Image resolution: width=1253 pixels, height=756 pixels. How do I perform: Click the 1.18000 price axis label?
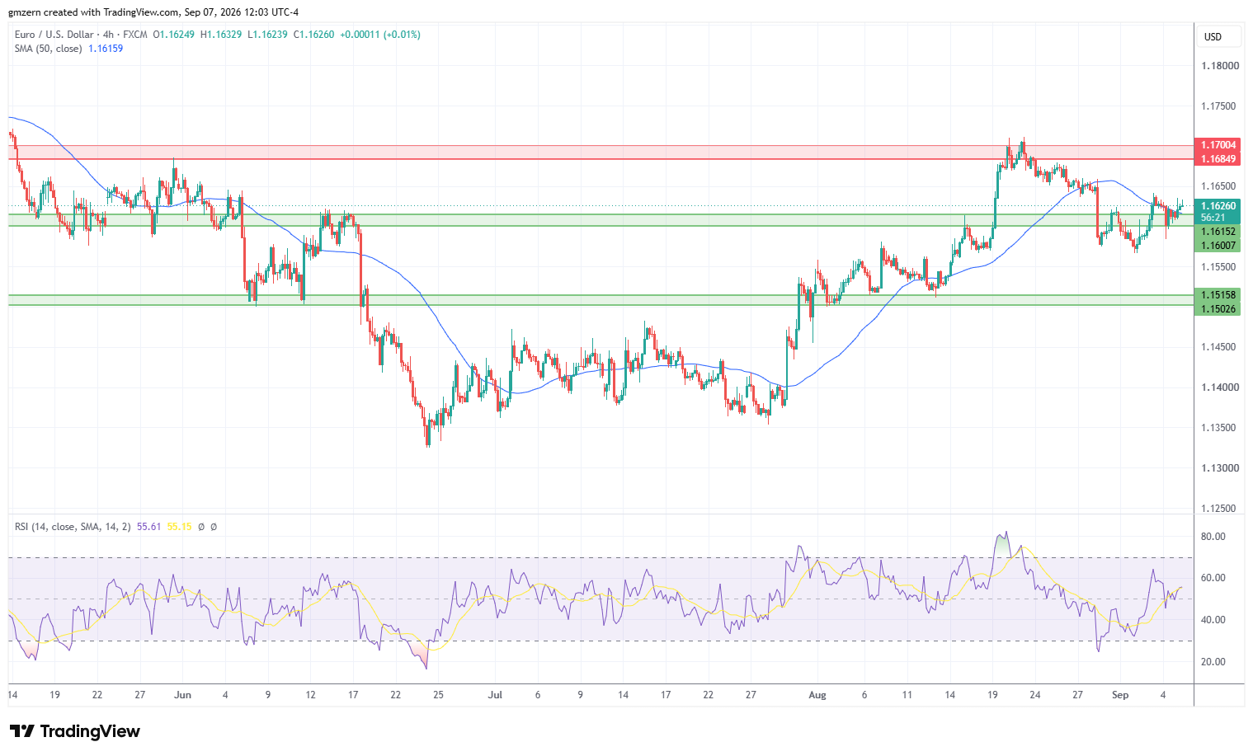pyautogui.click(x=1220, y=66)
